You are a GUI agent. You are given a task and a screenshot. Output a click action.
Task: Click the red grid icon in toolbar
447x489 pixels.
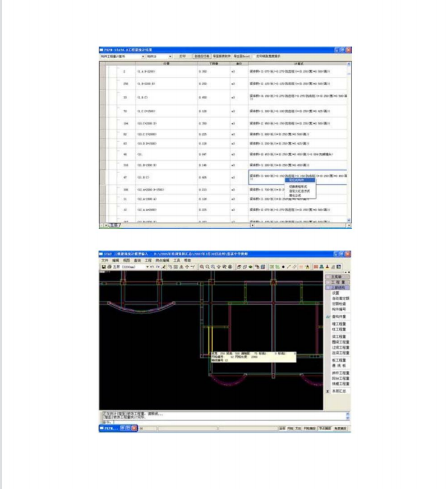(x=316, y=267)
